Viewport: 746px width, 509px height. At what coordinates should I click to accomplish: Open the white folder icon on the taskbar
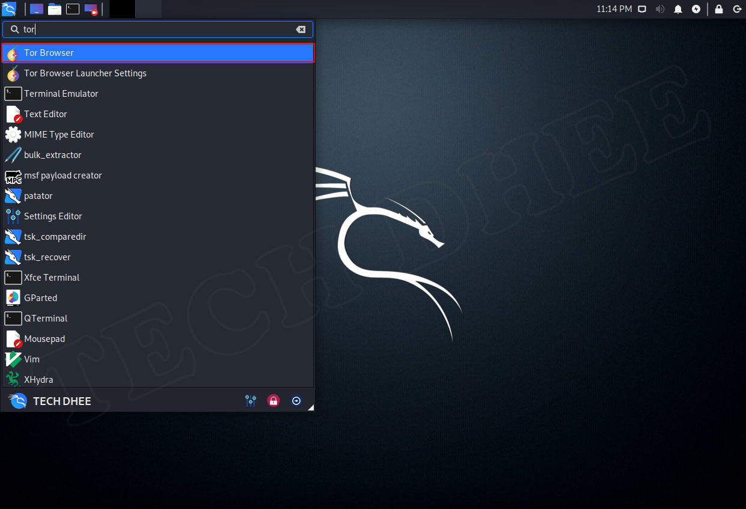point(54,8)
